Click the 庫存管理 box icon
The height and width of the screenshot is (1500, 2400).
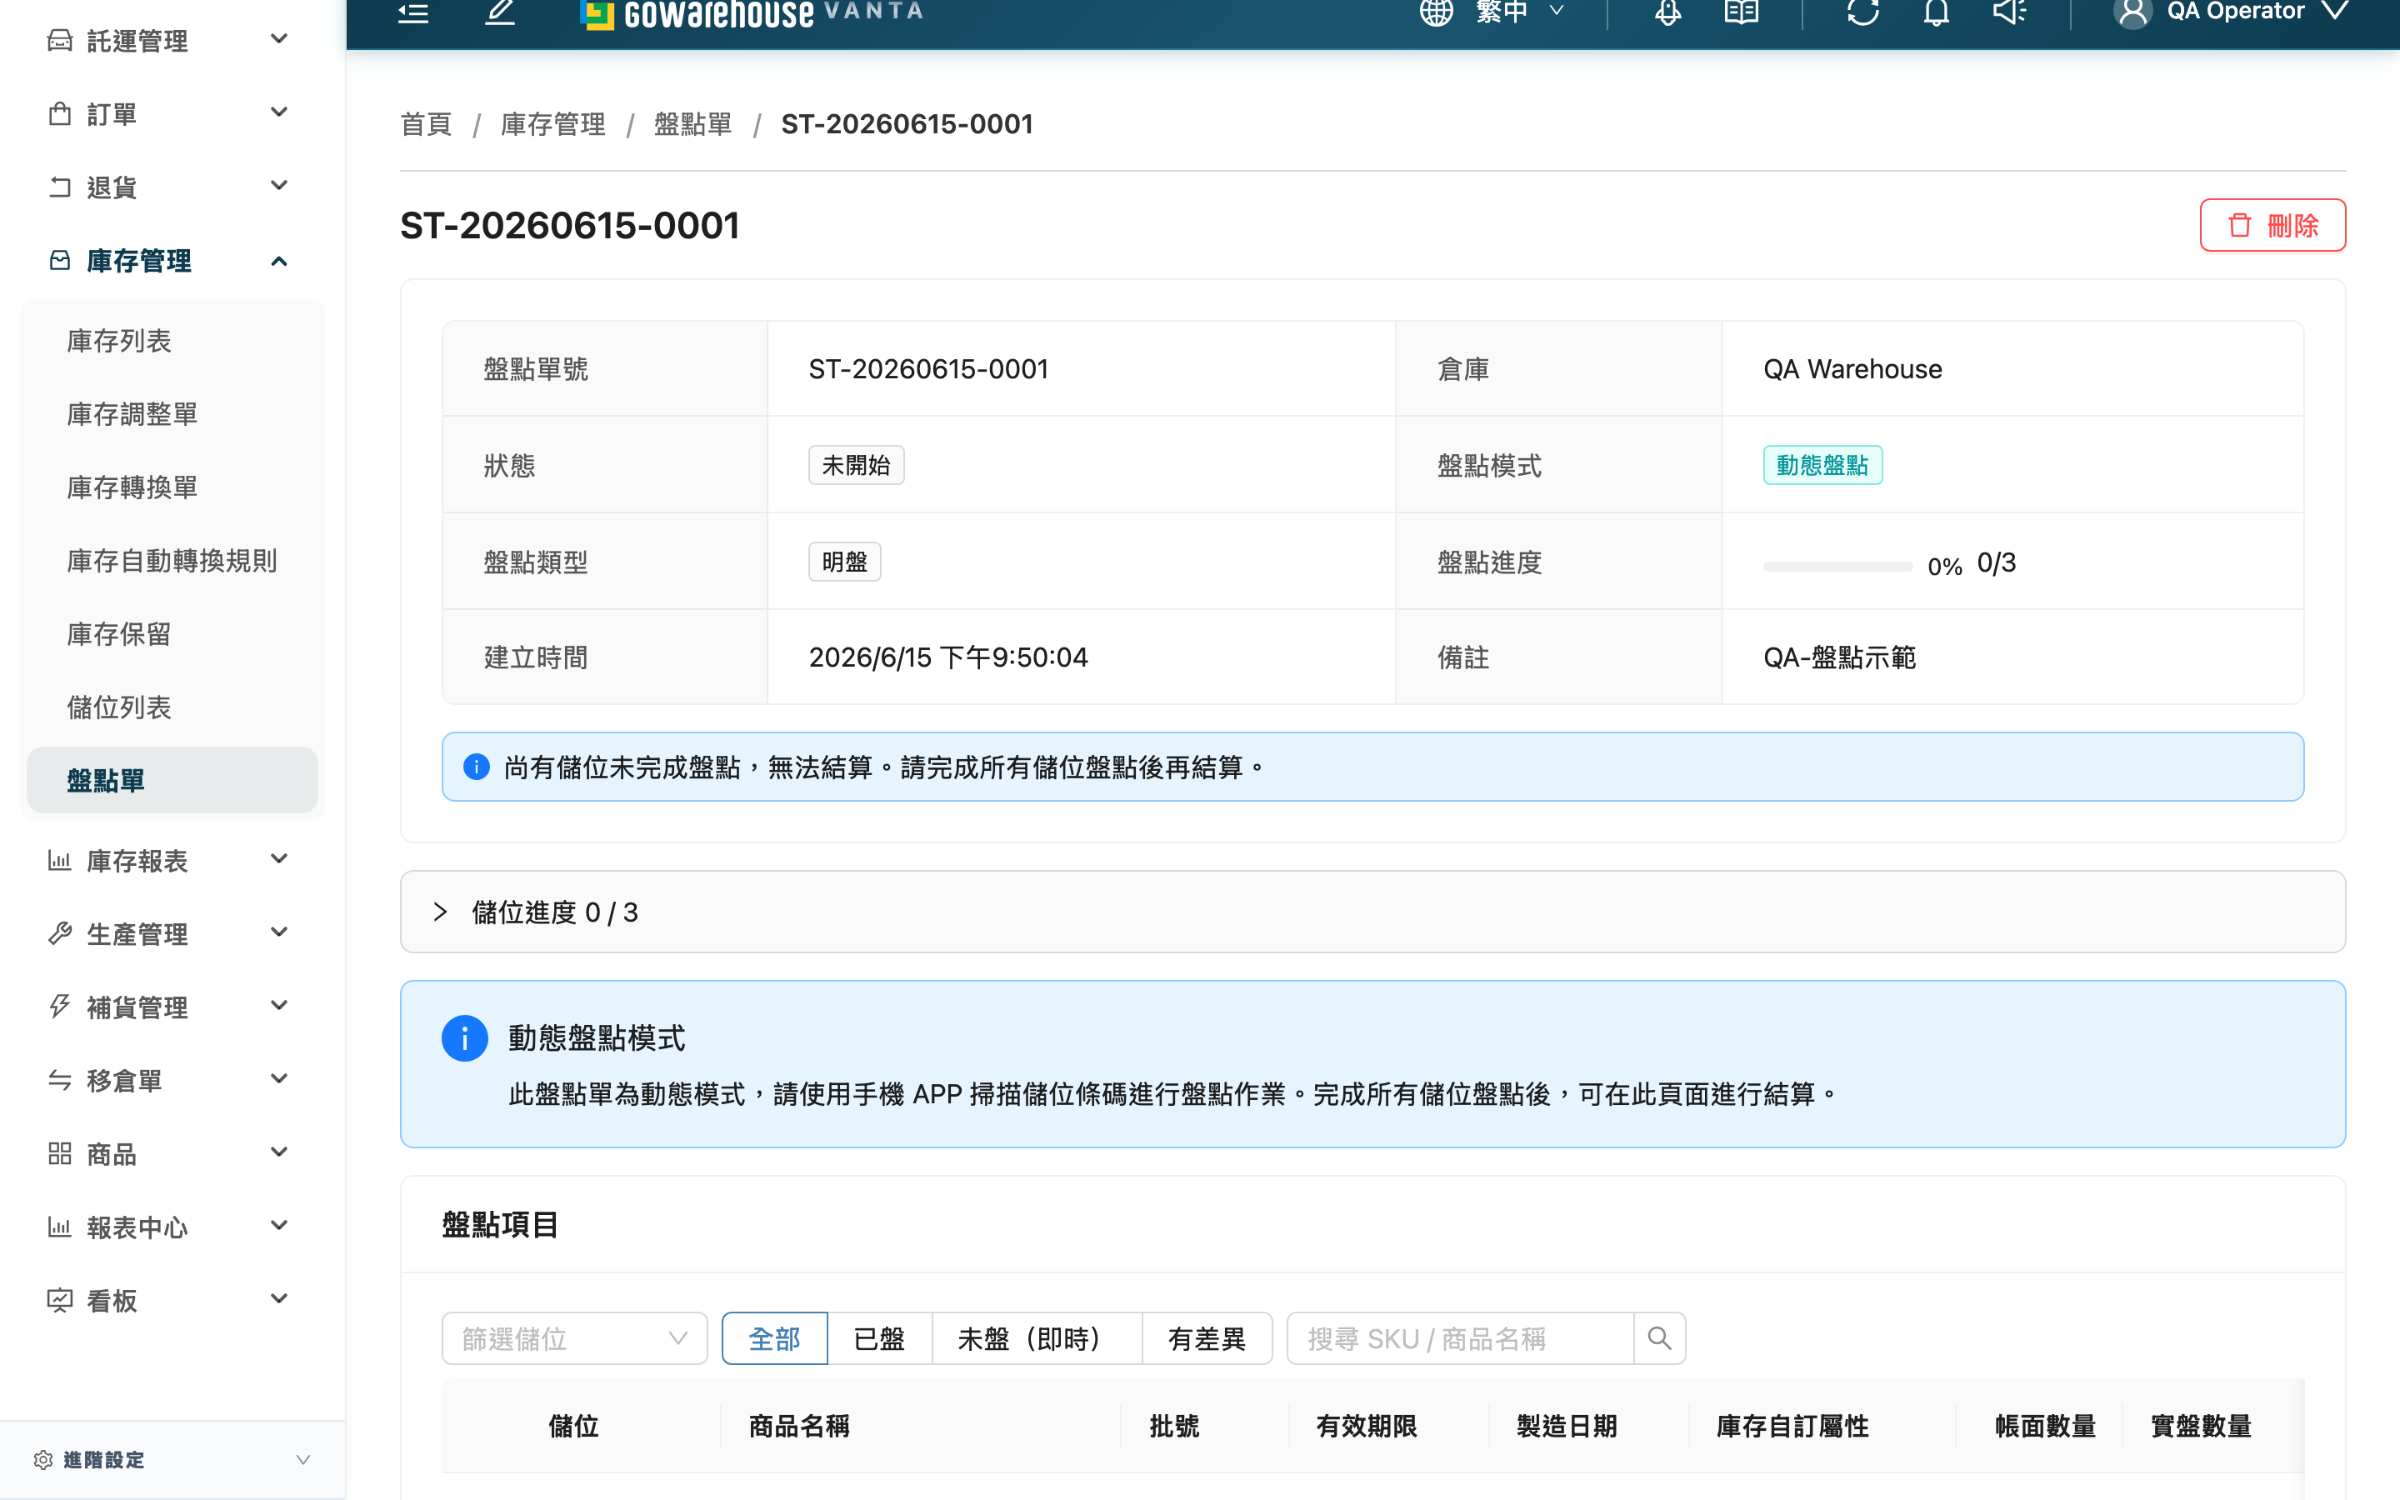coord(59,261)
